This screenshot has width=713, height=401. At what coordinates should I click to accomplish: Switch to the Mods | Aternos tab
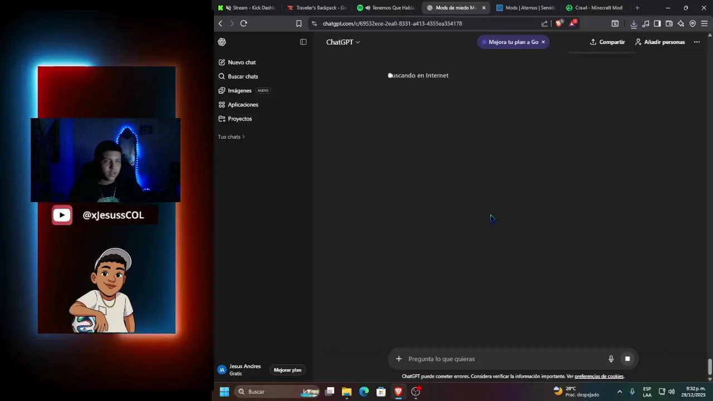point(525,8)
